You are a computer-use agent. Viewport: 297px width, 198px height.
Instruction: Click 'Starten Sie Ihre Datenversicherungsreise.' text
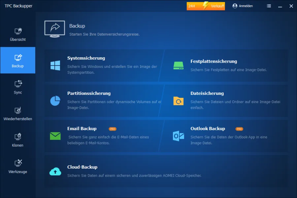point(104,34)
